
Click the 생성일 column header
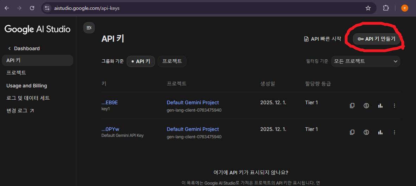[x=267, y=84]
